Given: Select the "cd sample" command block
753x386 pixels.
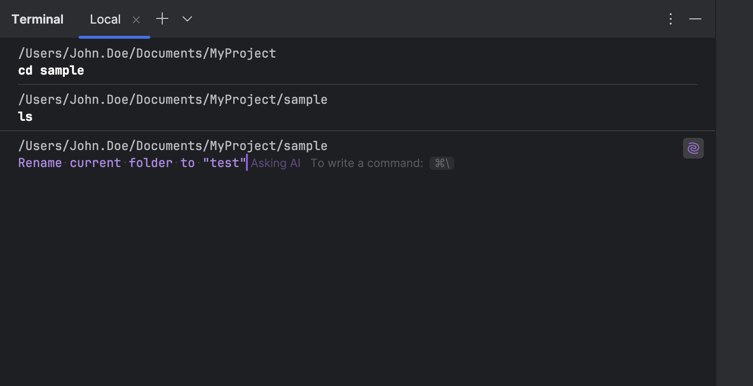Looking at the screenshot, I should coord(51,70).
